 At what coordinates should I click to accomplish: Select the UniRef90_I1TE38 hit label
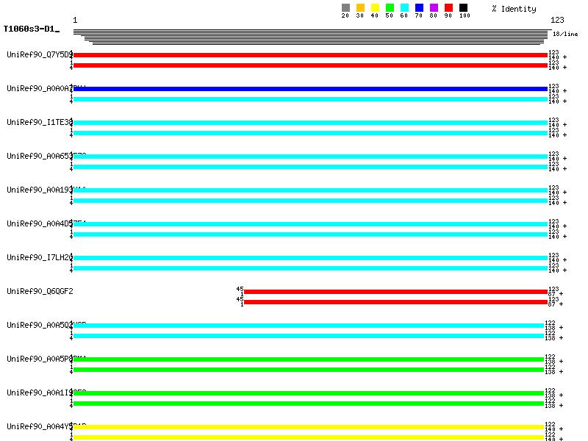40,123
